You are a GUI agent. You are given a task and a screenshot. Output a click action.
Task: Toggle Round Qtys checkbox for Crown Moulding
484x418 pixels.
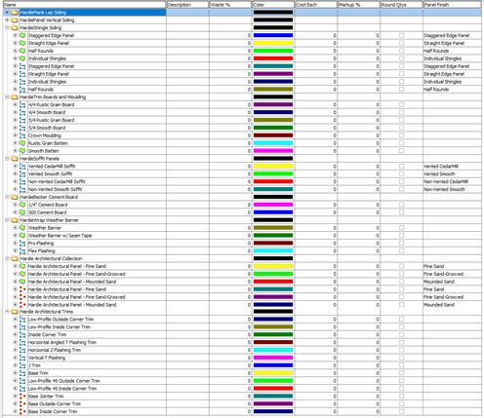tap(401, 135)
